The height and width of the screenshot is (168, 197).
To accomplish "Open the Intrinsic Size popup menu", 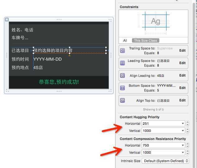I will click(165, 161).
